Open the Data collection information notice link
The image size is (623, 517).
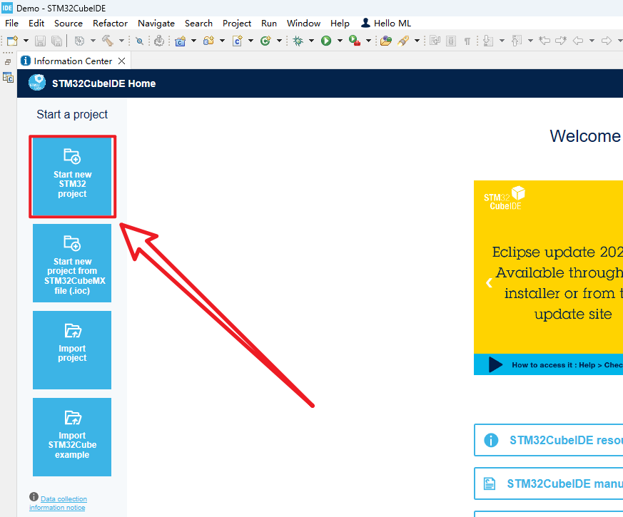tap(58, 503)
